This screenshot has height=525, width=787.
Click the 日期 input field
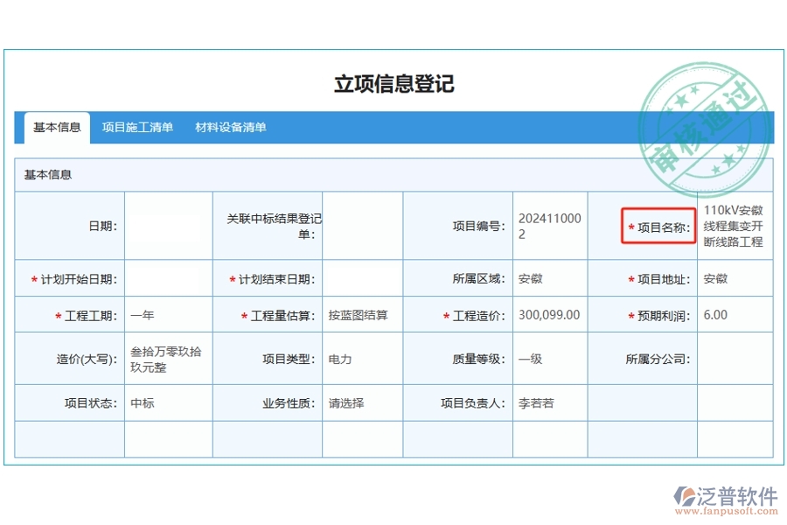pyautogui.click(x=168, y=225)
